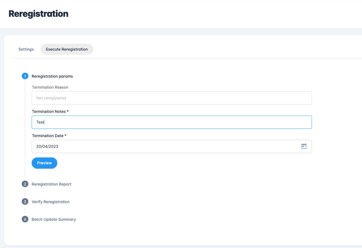The width and height of the screenshot is (362, 248).
Task: Click the step 2 number badge
Action: [25, 184]
